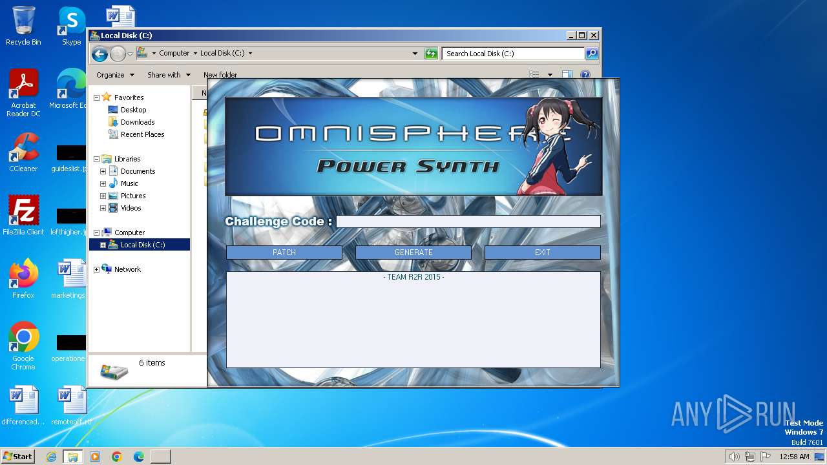The image size is (827, 465).
Task: Expand the Videos library node
Action: pyautogui.click(x=103, y=208)
